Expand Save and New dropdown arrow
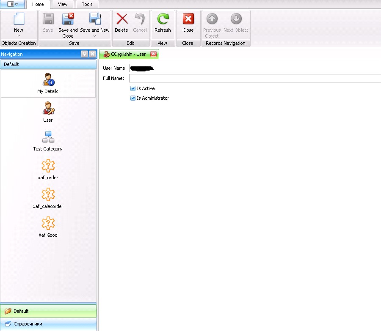381x331 pixels. (x=94, y=36)
